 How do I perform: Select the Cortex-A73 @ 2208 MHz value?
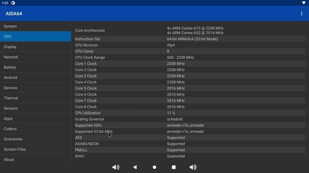coord(195,28)
